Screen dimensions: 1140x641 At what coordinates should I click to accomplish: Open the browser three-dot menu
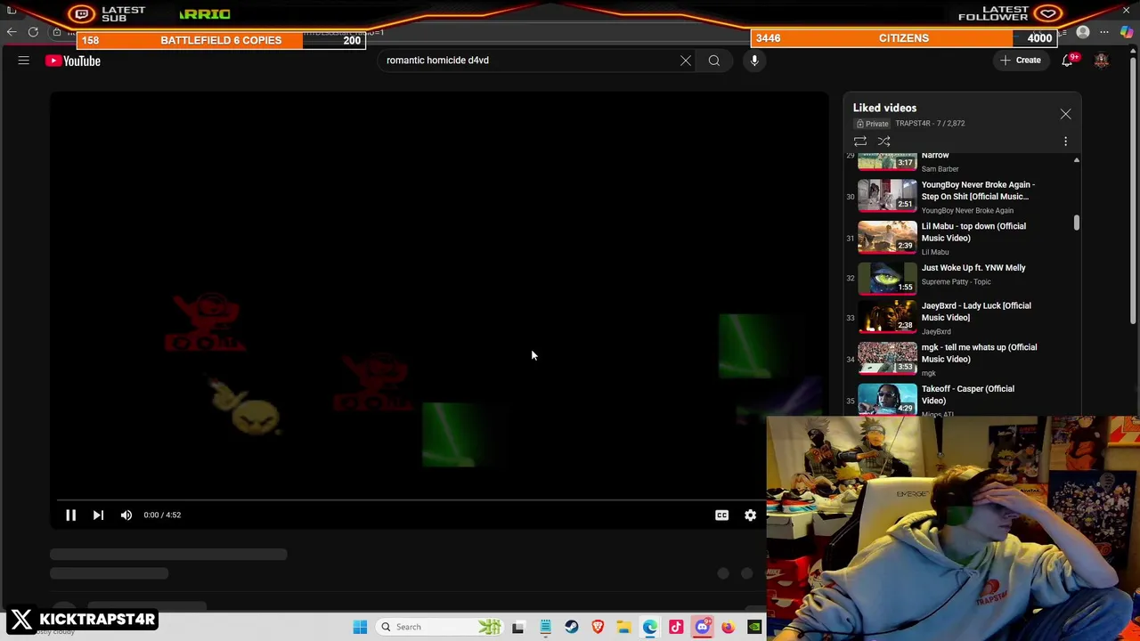pyautogui.click(x=1104, y=32)
